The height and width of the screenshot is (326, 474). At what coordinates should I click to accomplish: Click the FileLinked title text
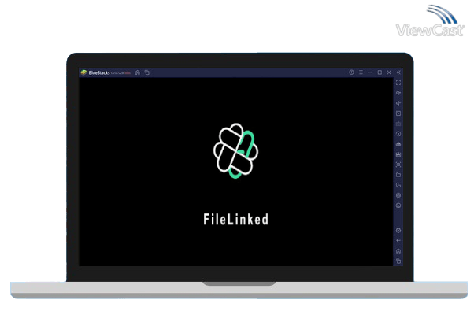(235, 220)
